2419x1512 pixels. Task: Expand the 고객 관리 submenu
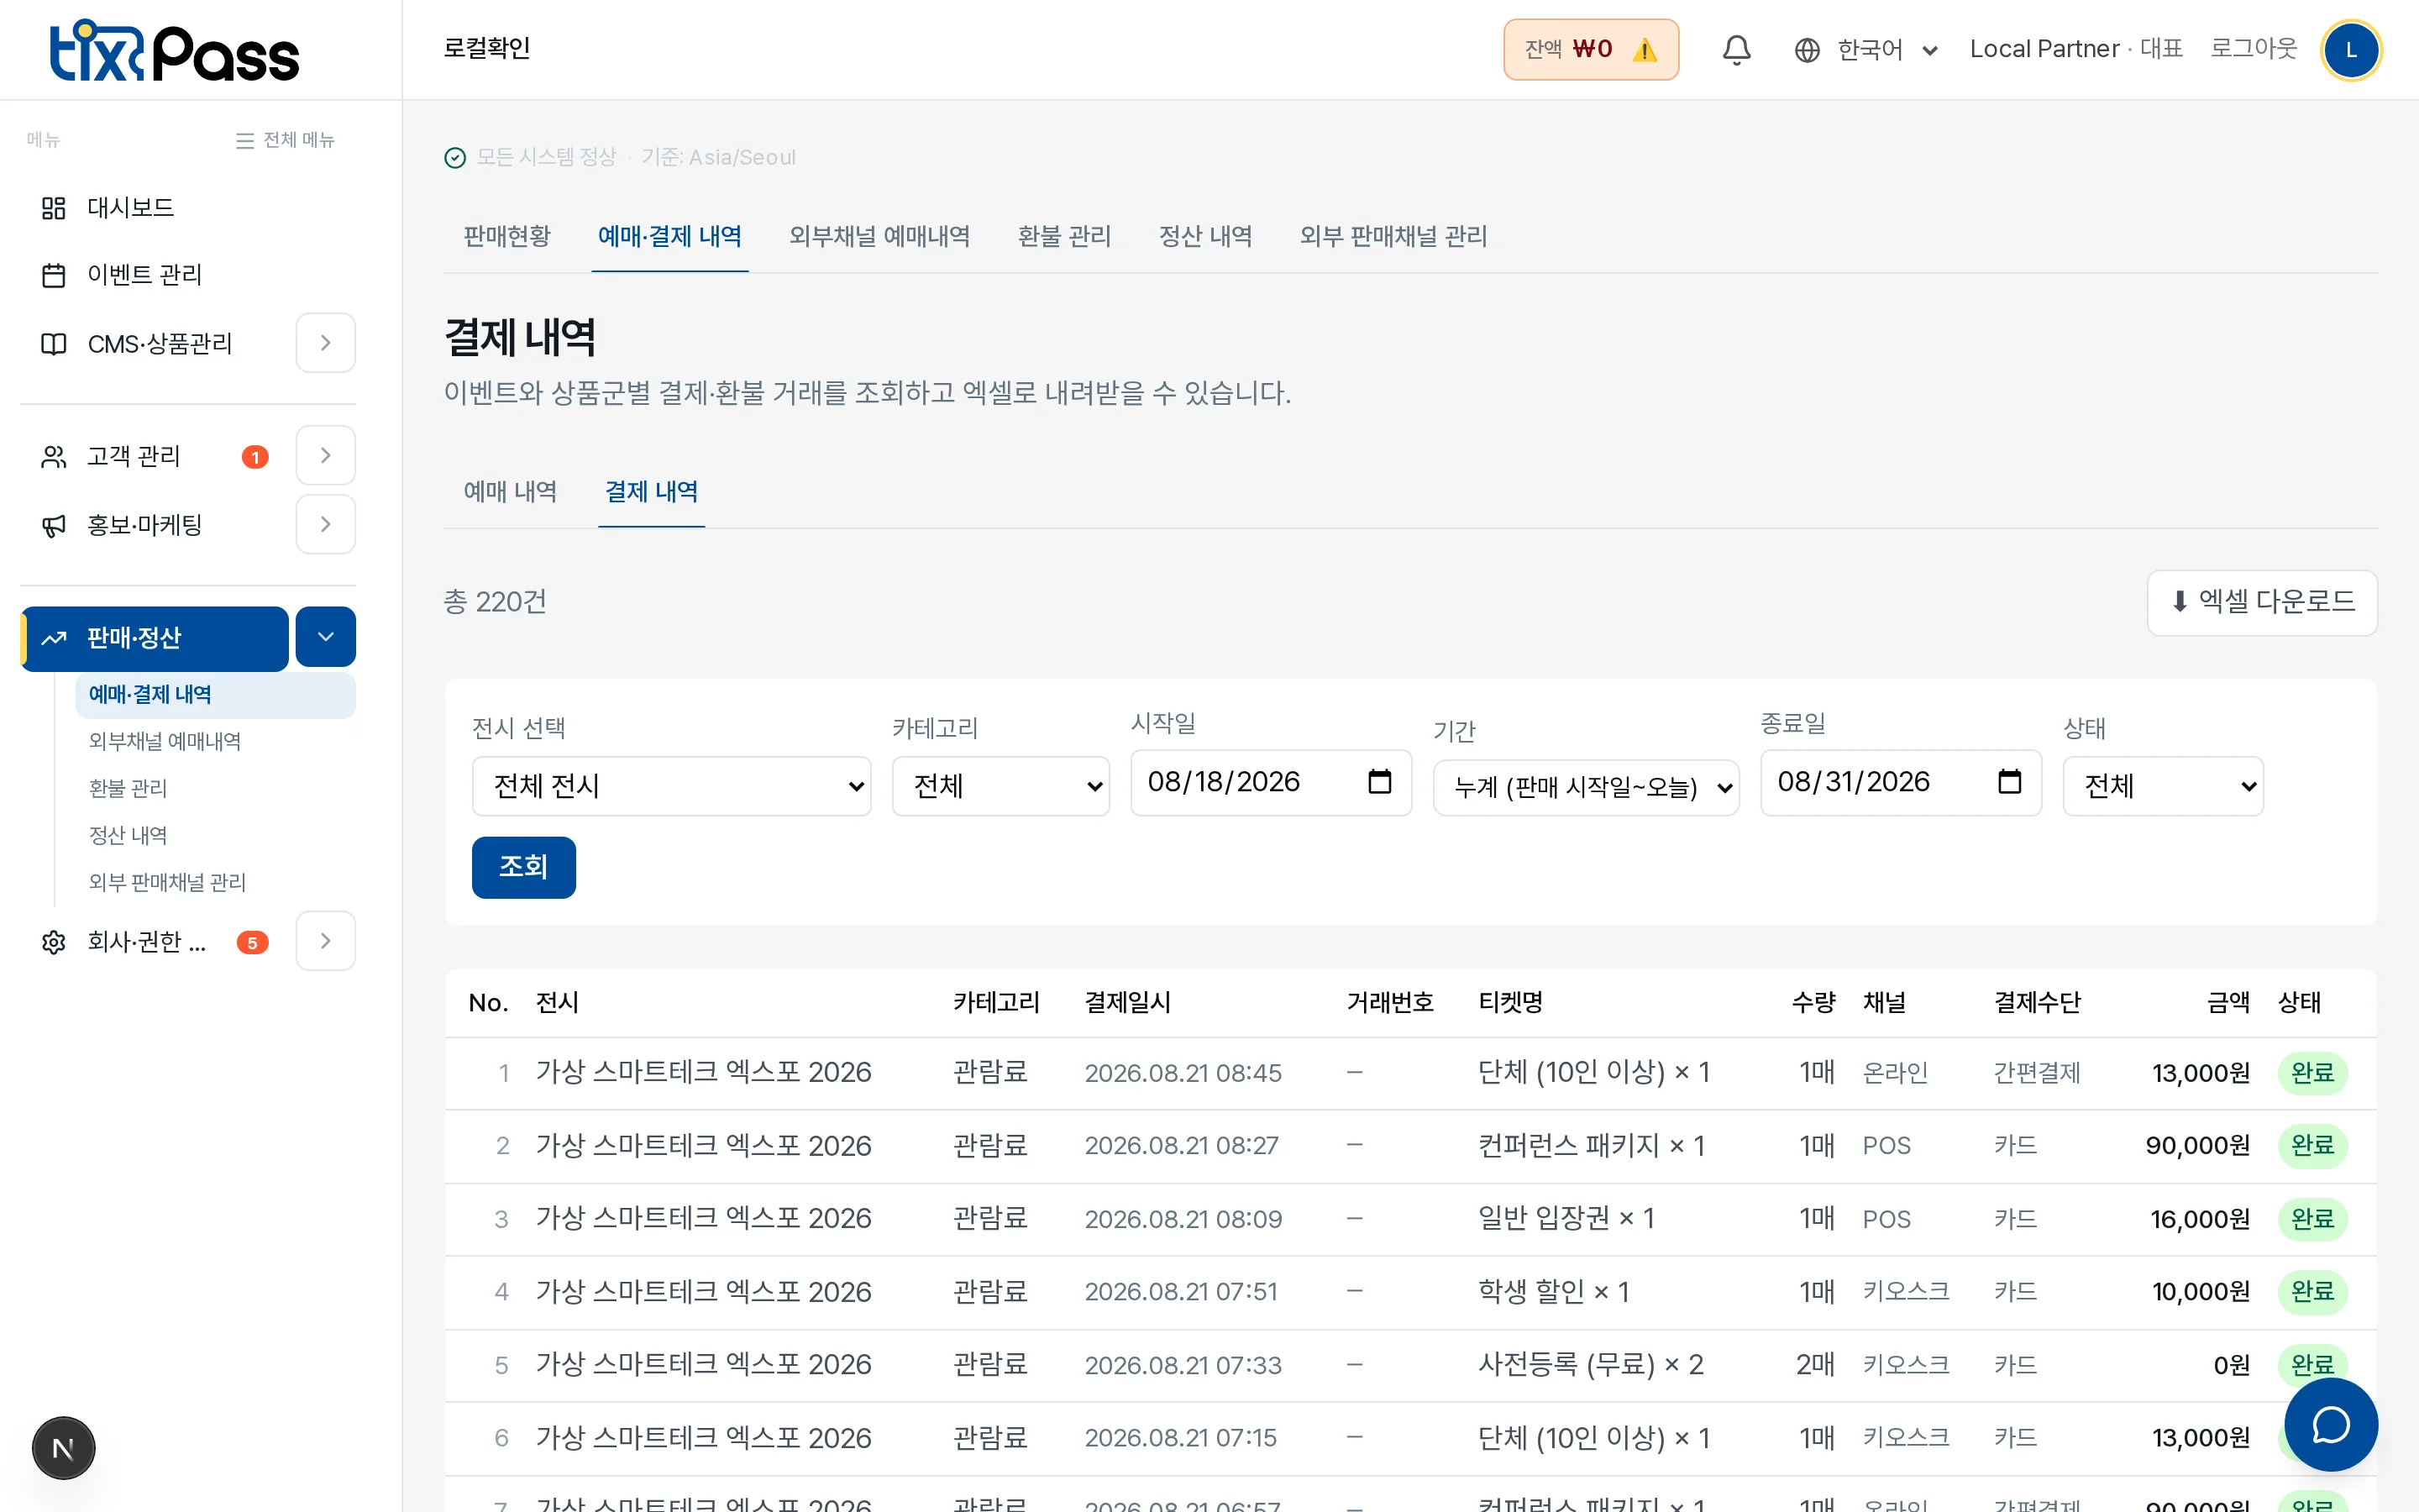coord(326,456)
